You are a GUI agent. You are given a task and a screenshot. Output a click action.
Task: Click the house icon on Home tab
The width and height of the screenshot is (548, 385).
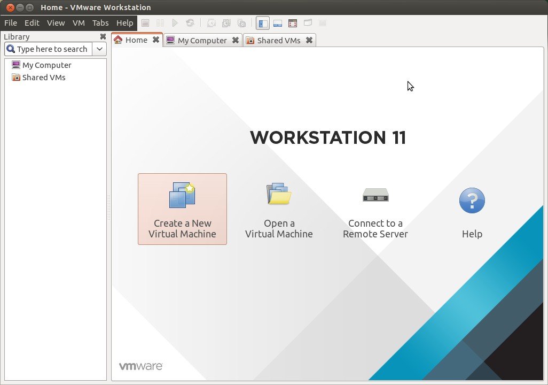pyautogui.click(x=118, y=40)
